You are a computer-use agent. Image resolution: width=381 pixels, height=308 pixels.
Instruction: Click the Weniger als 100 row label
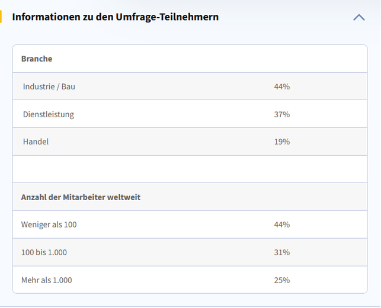coord(49,224)
